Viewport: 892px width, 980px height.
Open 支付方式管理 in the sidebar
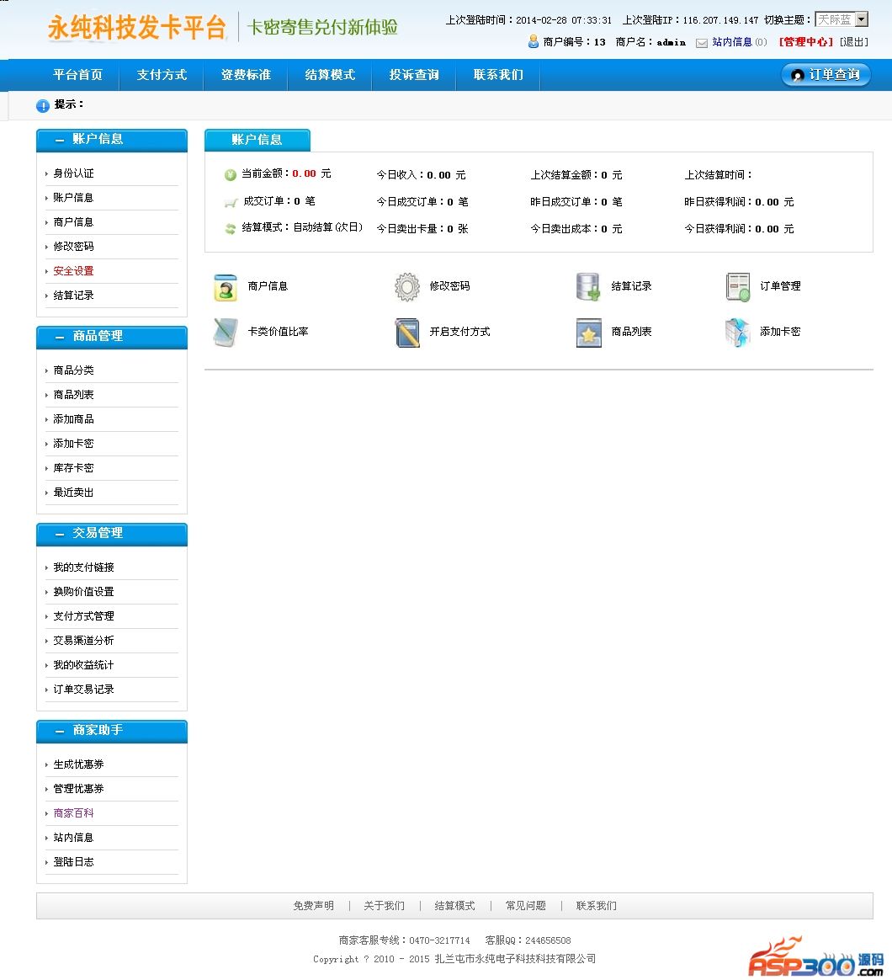point(83,615)
